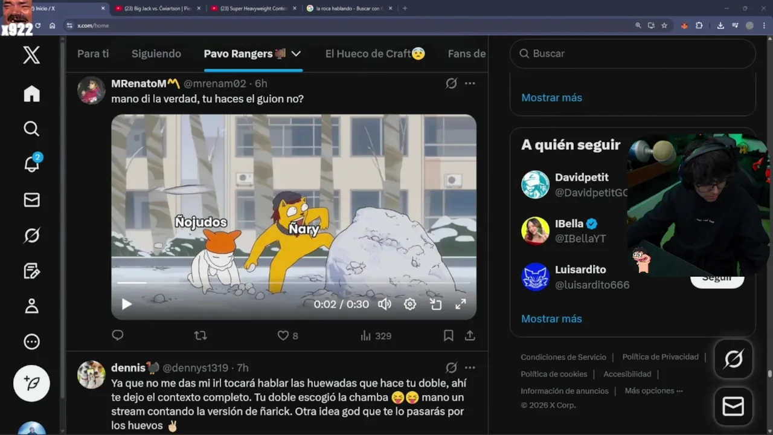The width and height of the screenshot is (773, 435).
Task: Play the video in MRenatoM's post
Action: point(126,304)
